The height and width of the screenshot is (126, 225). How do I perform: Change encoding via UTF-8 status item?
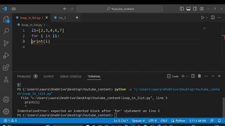pos(153,121)
